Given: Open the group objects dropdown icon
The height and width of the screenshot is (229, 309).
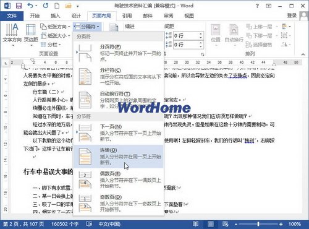Looking at the screenshot, I should coord(286,35).
